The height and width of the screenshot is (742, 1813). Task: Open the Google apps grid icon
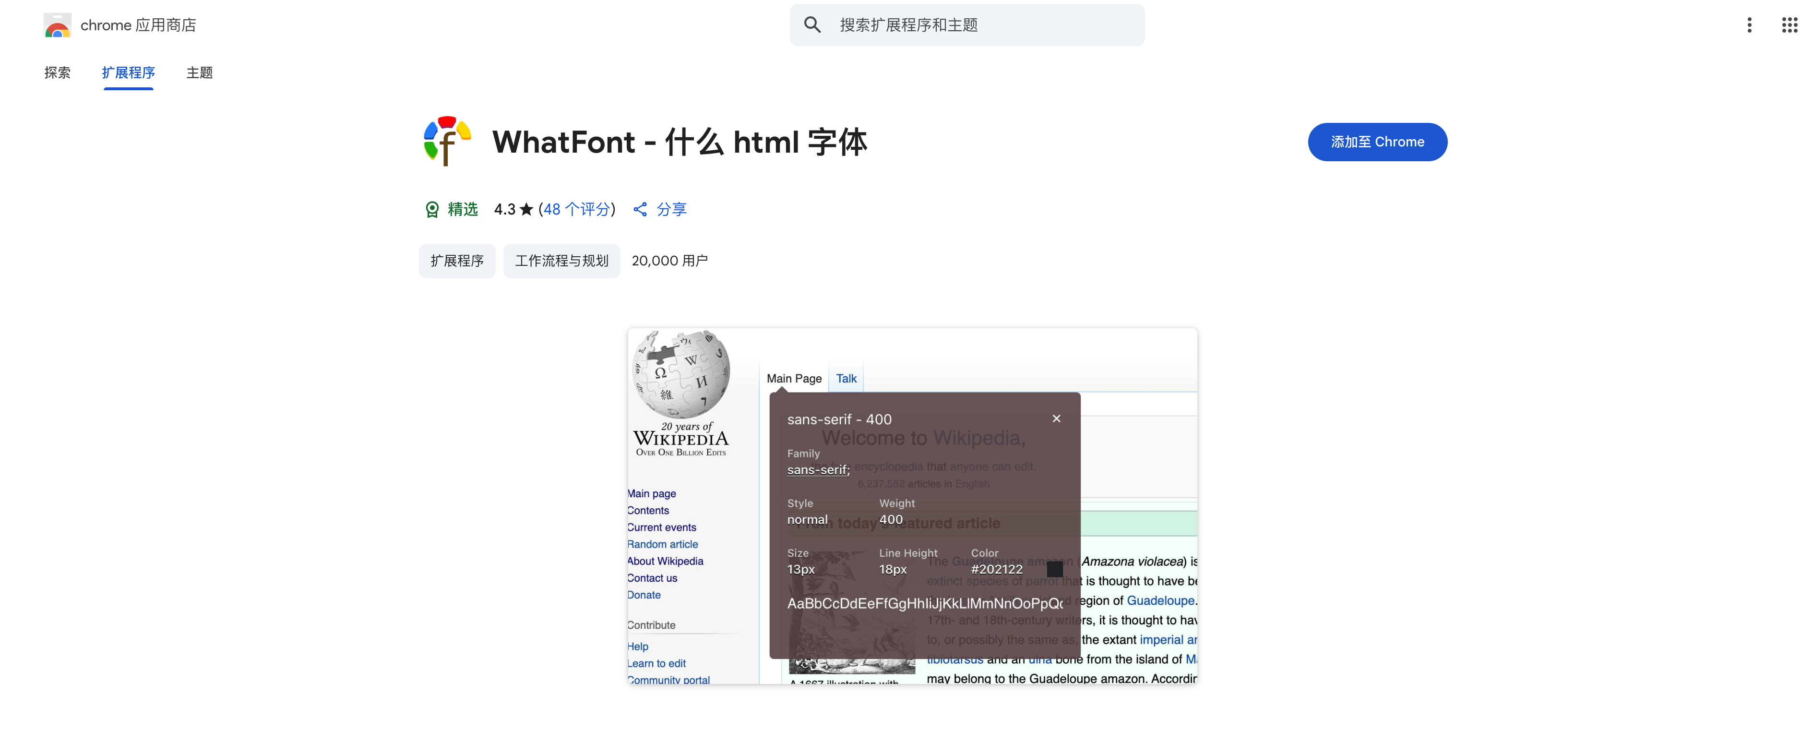point(1789,25)
